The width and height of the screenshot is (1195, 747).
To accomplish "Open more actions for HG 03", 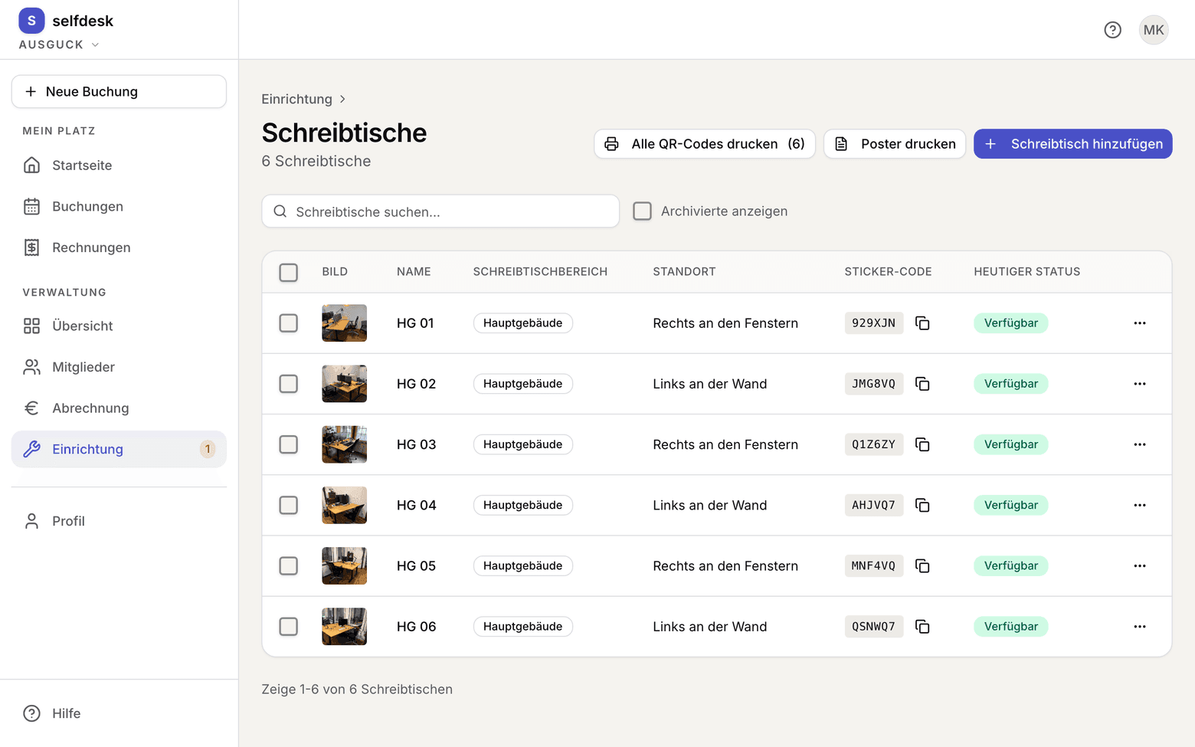I will pos(1140,444).
